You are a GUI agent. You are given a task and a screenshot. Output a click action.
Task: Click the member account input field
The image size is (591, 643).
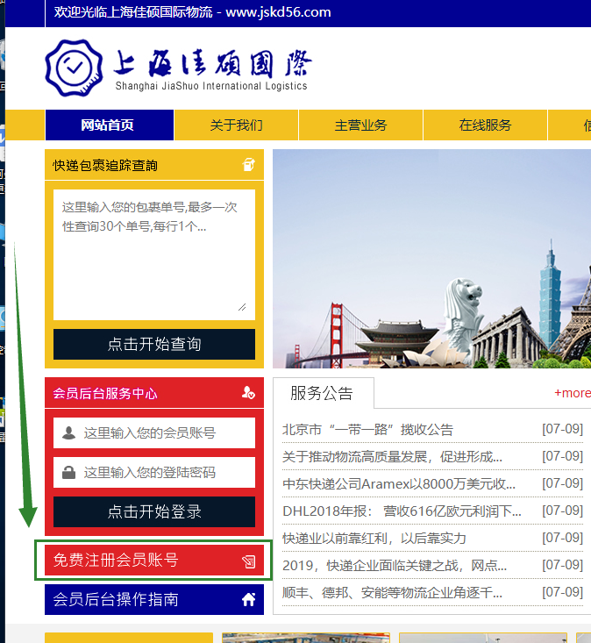[x=162, y=433]
